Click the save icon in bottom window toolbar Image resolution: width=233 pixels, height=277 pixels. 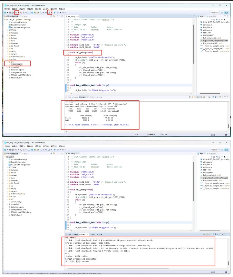tap(10, 149)
